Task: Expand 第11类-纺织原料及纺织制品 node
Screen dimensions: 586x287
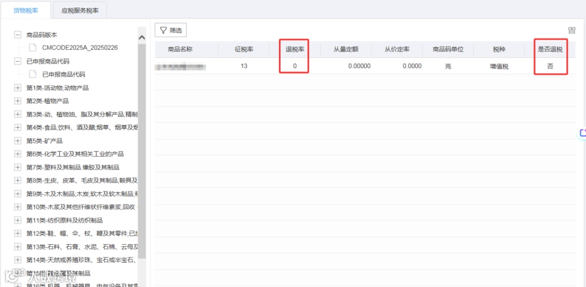Action: (x=17, y=220)
